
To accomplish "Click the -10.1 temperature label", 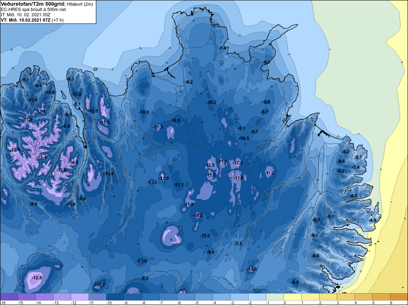I will 179,185.
